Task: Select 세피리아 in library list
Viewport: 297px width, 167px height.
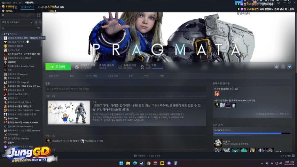Action: (11, 62)
